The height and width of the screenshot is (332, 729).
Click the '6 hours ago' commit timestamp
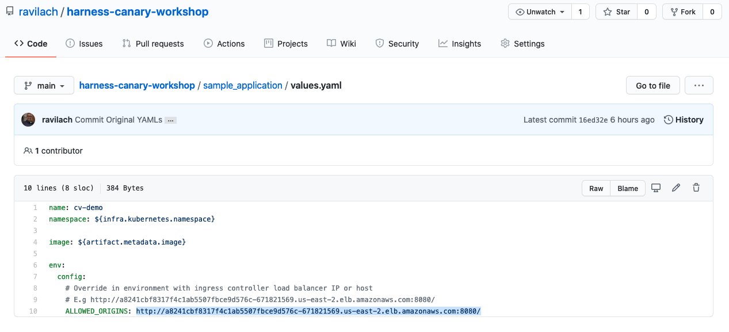click(632, 120)
